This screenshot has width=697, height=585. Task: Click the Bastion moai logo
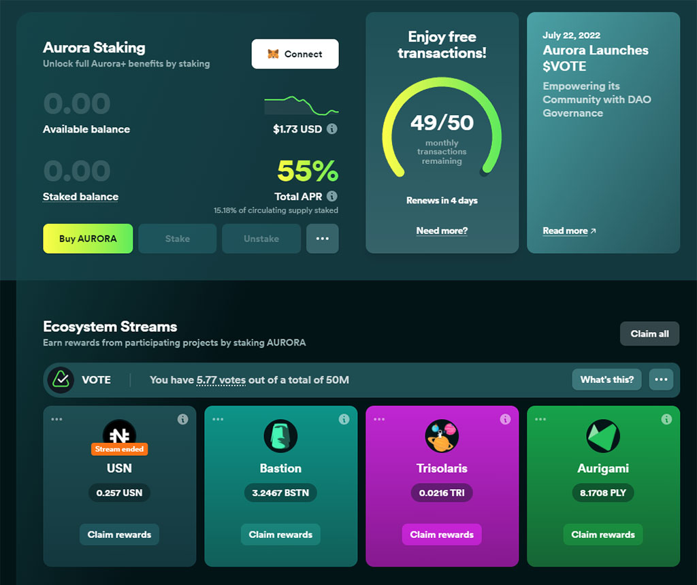280,436
